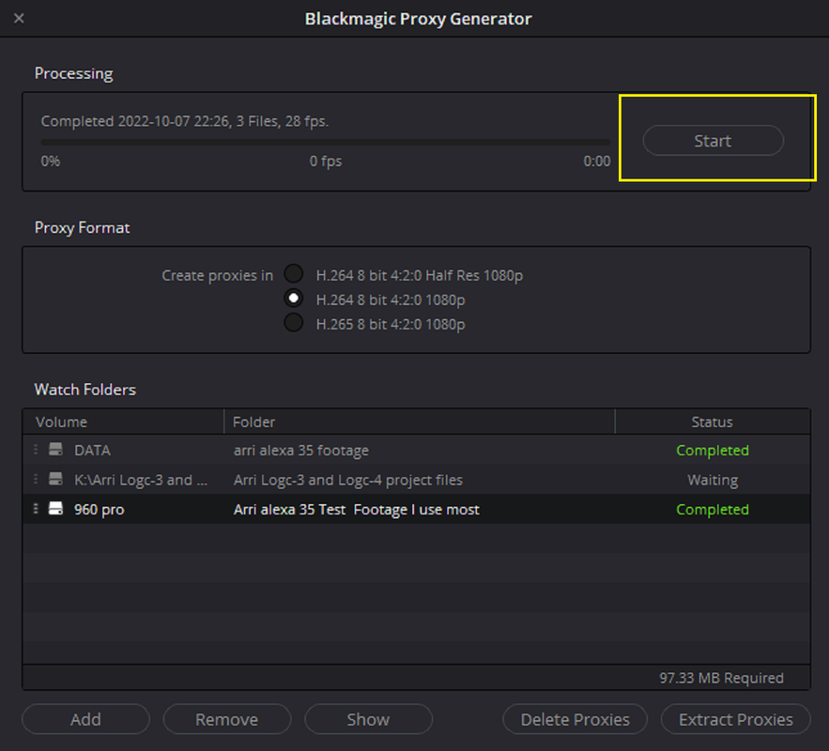Click the '0:00' remaining time readout
Screen dimensions: 829x751
pyautogui.click(x=597, y=161)
